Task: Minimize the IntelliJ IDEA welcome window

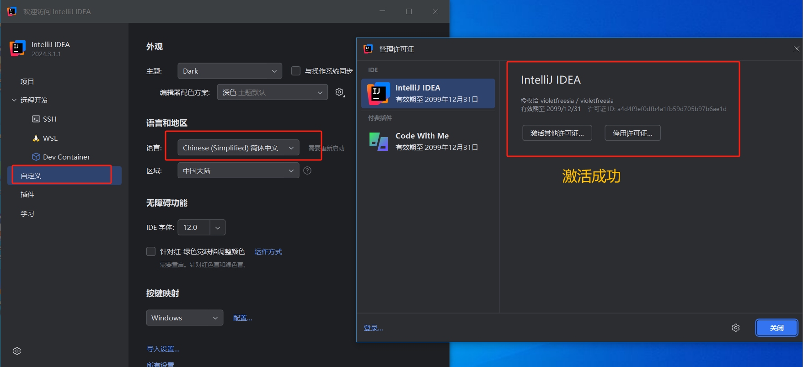Action: point(382,11)
